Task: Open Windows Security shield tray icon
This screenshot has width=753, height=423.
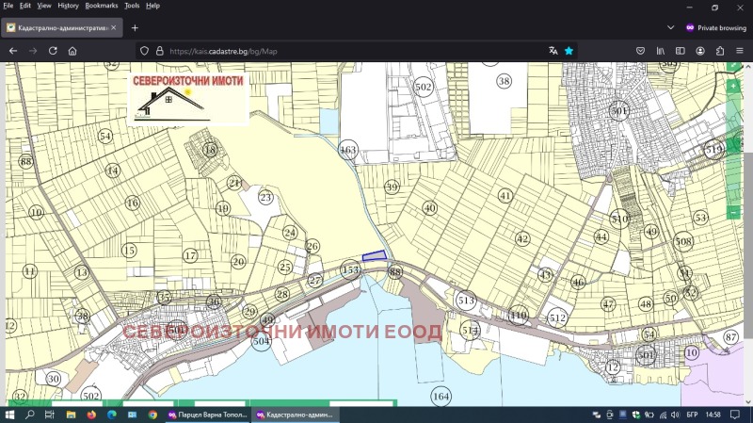Action: [636, 415]
